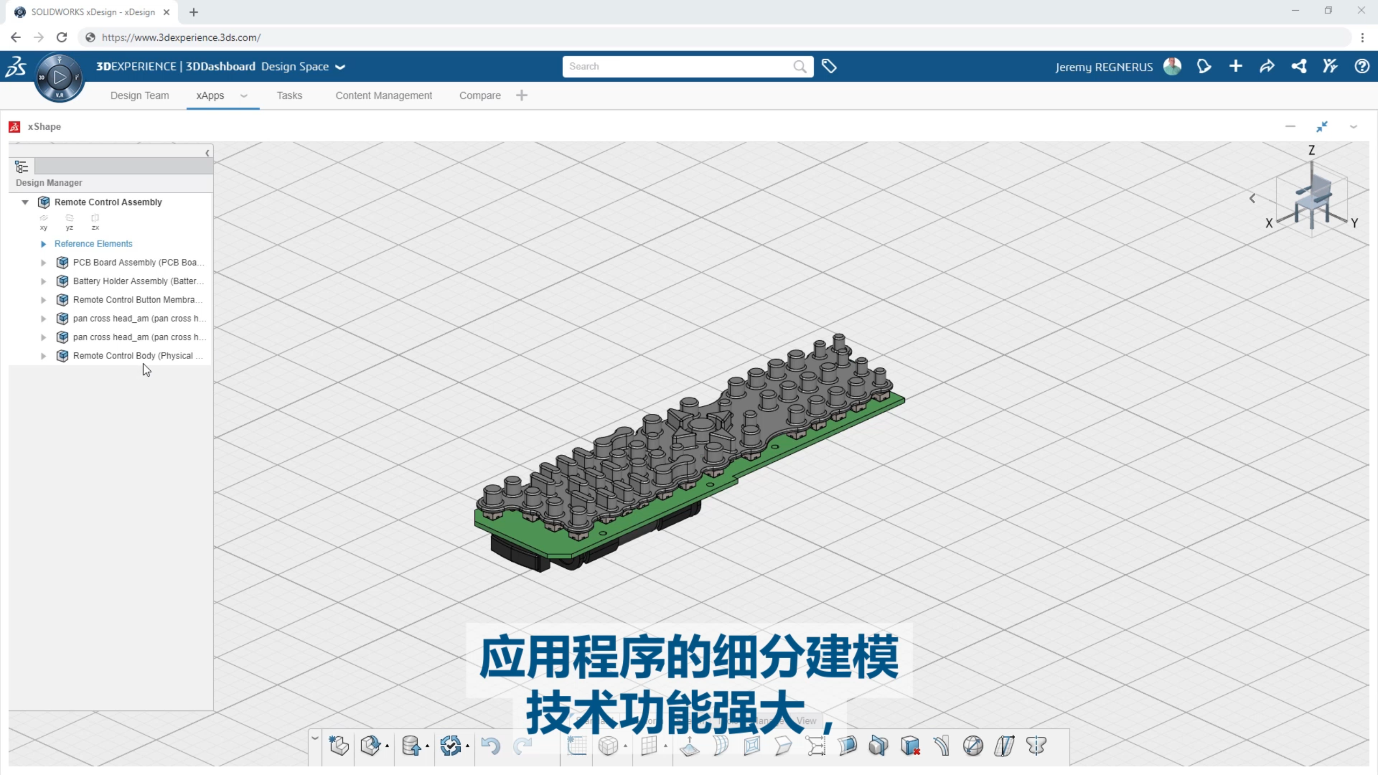
Task: Open the cube primitive tool
Action: pos(609,746)
